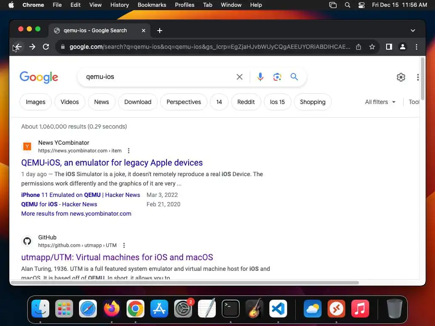Open Spotlight search in menu bar
Viewport: 435px width, 326px height.
coord(347,5)
